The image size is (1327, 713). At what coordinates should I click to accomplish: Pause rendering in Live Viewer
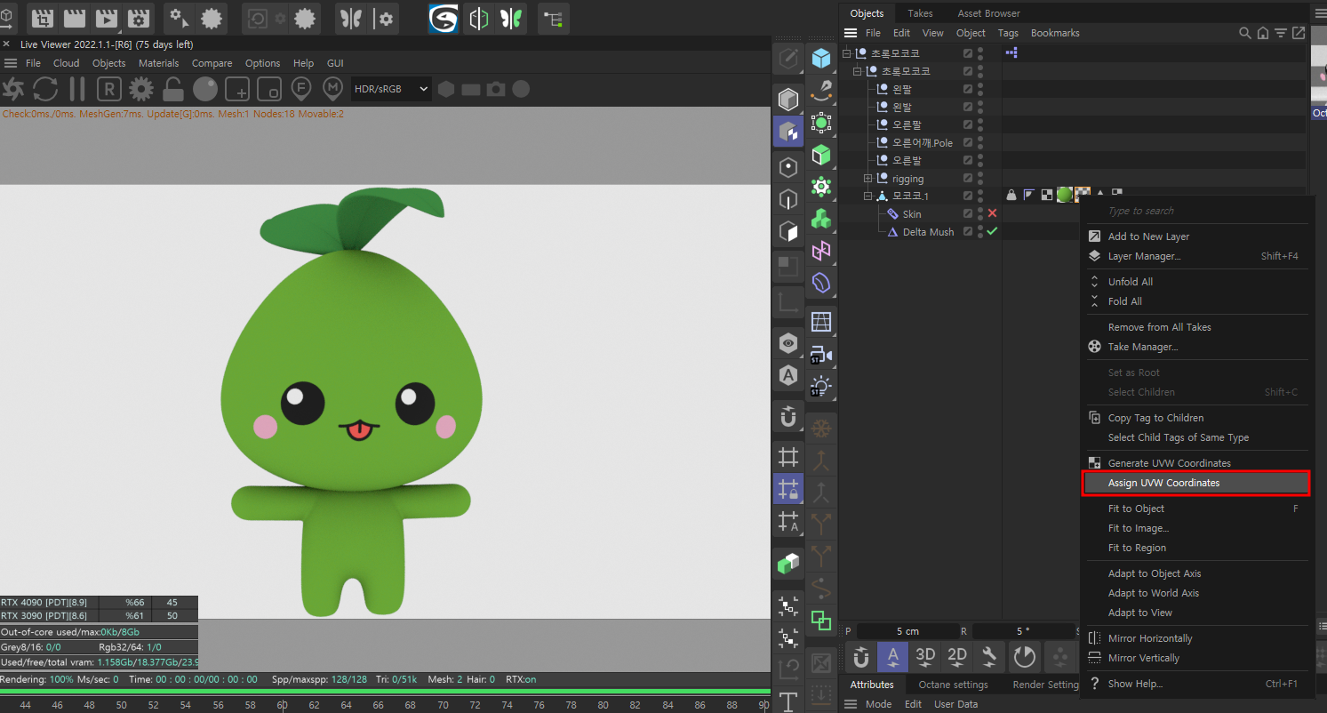[77, 89]
